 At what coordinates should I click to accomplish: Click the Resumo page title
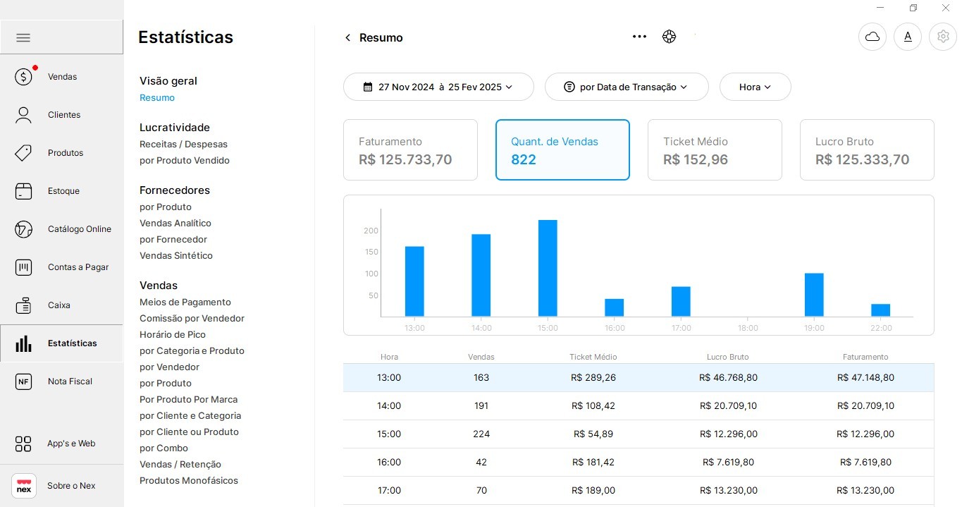point(381,37)
